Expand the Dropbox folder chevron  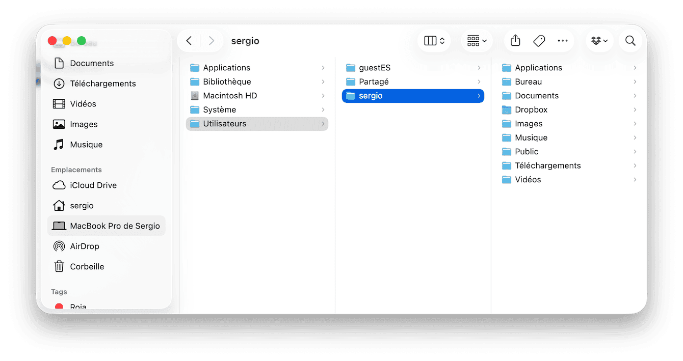click(635, 110)
